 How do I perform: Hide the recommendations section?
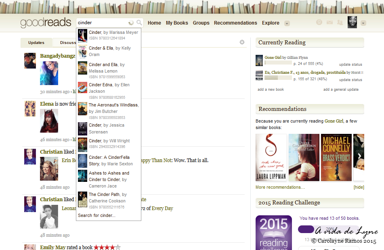[x=359, y=187]
